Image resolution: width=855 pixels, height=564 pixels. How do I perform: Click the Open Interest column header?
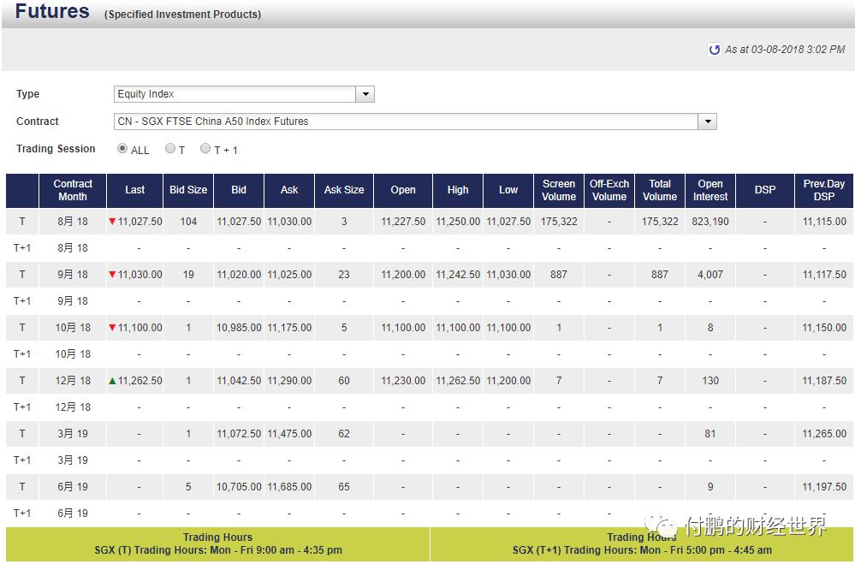point(710,190)
